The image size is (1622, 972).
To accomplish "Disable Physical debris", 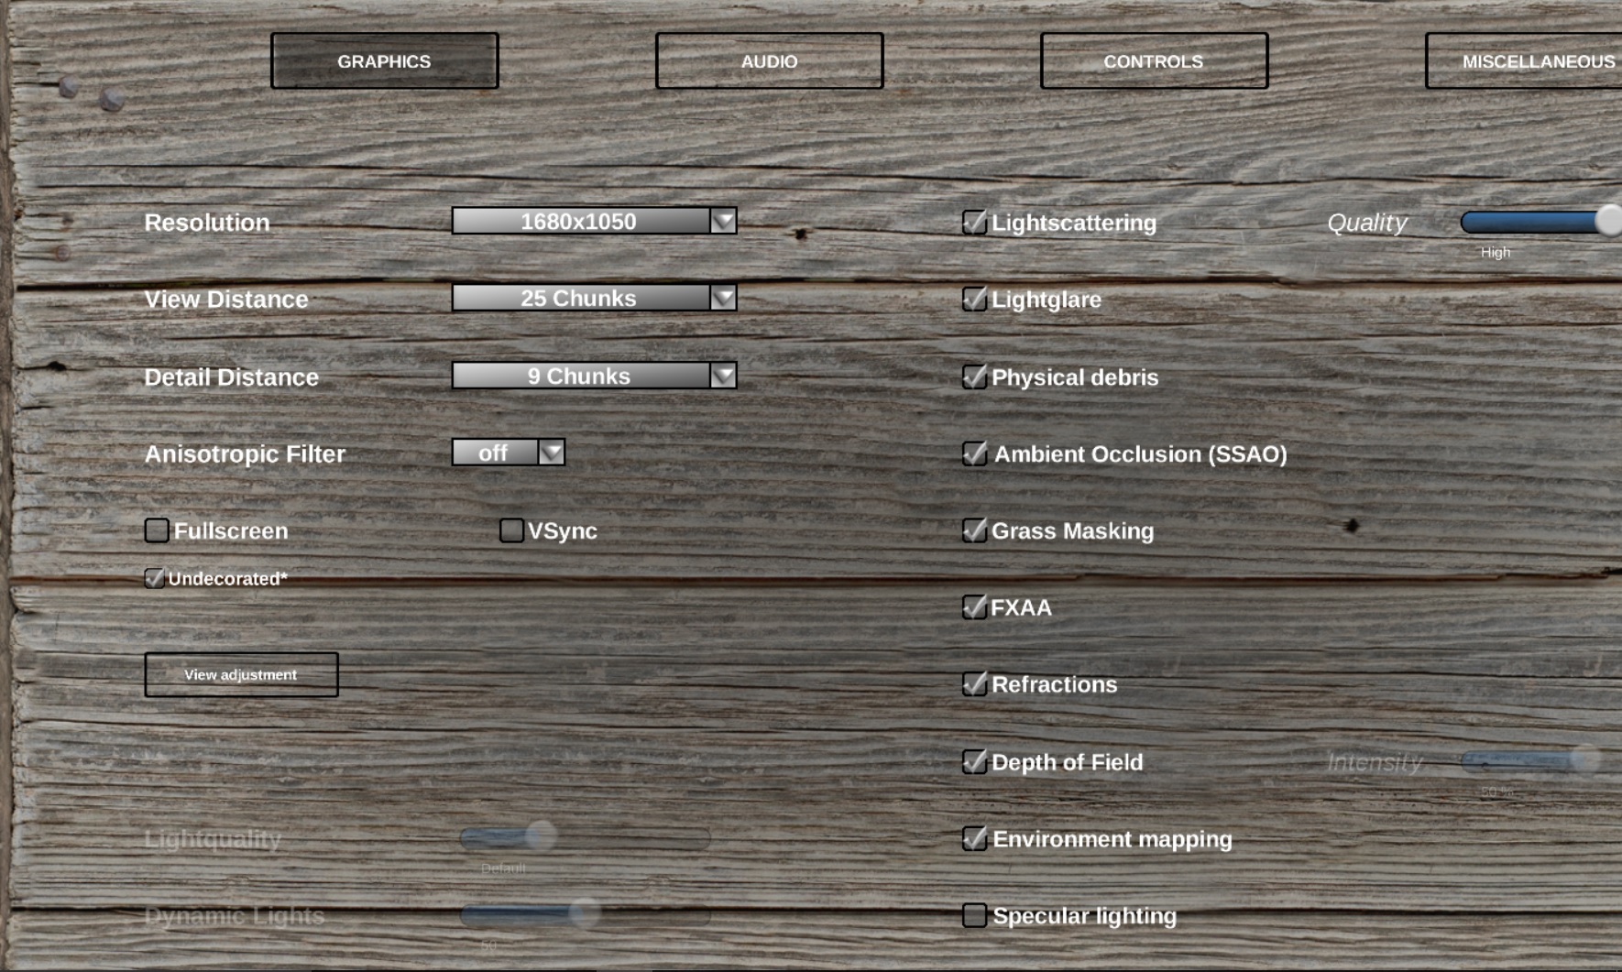I will pos(974,377).
